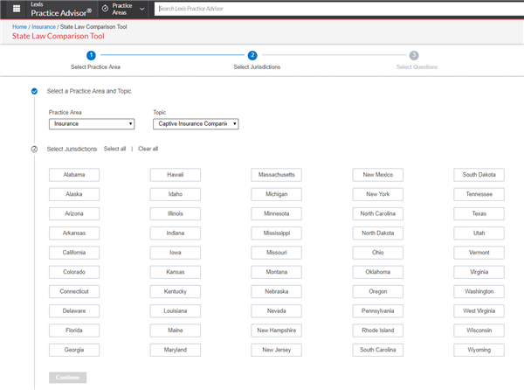524x390 pixels.
Task: Select the Ohio jurisdiction button
Action: pyautogui.click(x=378, y=253)
